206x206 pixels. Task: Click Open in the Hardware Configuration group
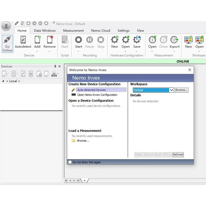(126, 42)
